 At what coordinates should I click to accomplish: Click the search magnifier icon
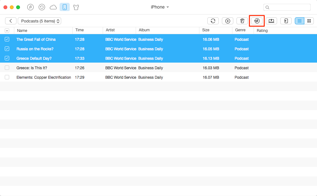click(x=267, y=8)
